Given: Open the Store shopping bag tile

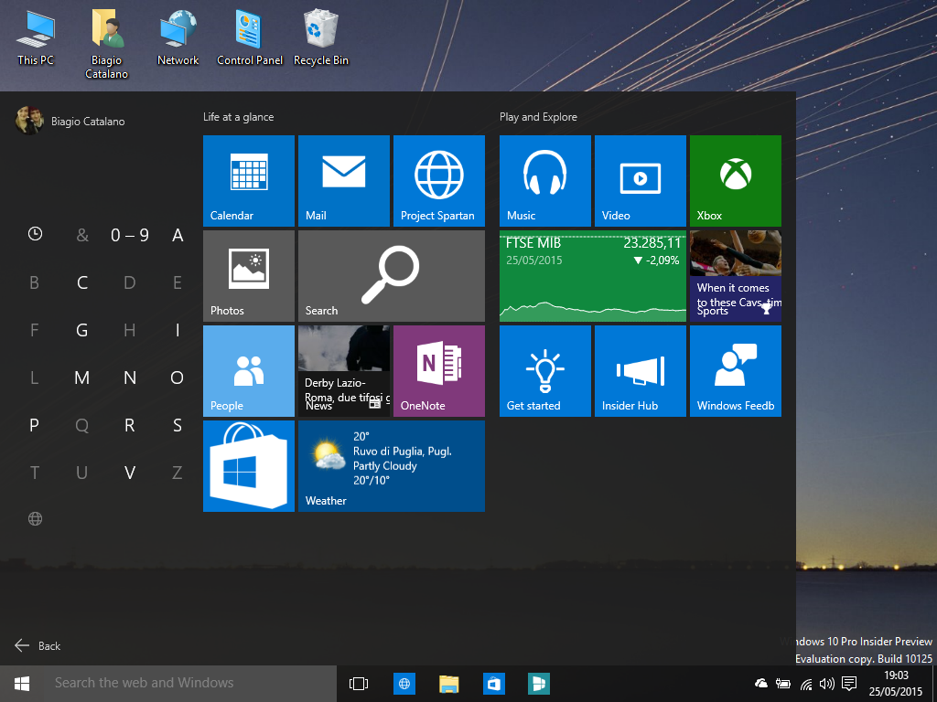Looking at the screenshot, I should point(249,465).
